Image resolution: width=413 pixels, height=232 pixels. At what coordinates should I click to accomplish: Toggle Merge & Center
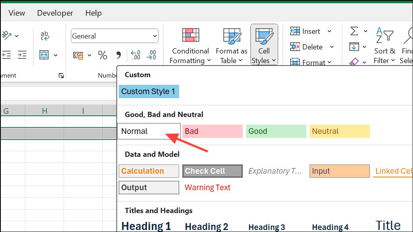(45, 55)
